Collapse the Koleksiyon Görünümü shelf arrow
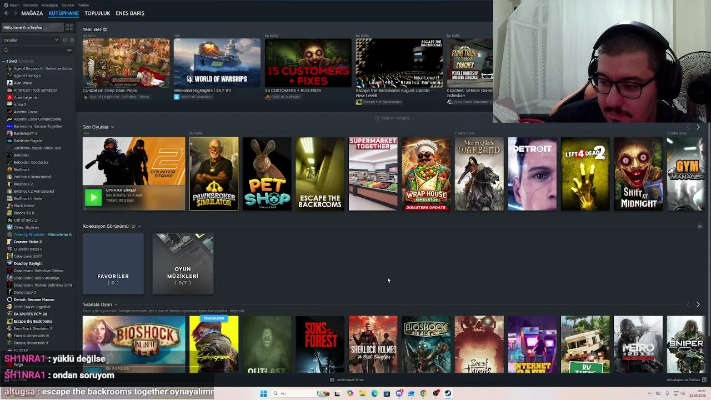The width and height of the screenshot is (711, 400). [699, 226]
